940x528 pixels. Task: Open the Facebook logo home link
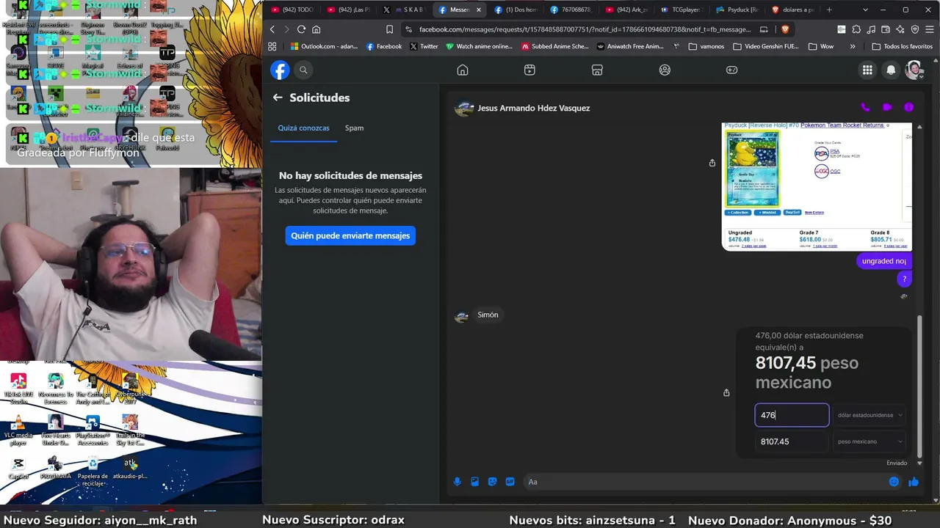tap(280, 70)
